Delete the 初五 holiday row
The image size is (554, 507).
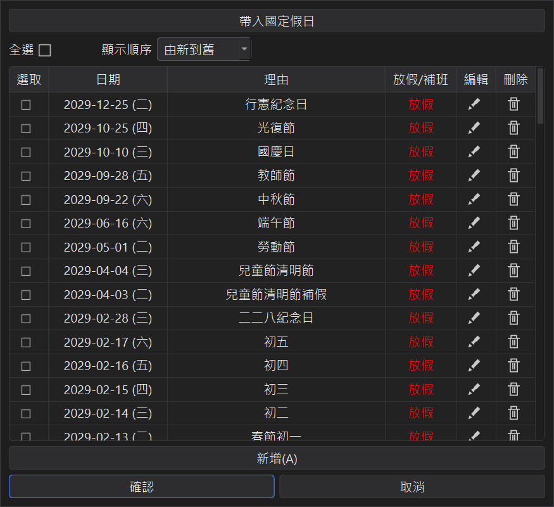513,342
